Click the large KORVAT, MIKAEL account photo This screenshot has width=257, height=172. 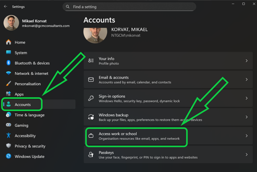point(95,36)
